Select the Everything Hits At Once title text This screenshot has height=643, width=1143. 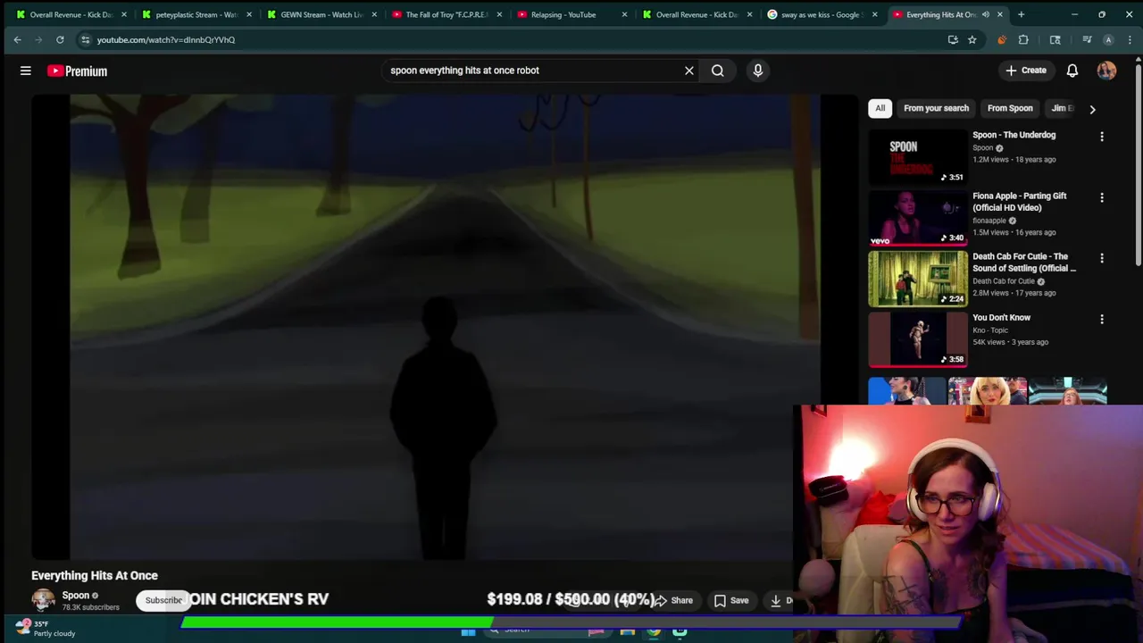(x=95, y=576)
